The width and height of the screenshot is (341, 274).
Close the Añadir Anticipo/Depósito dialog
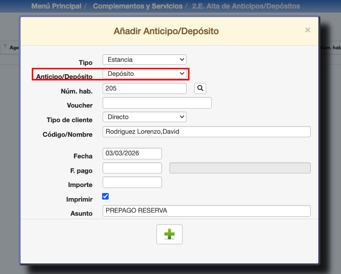[x=307, y=30]
